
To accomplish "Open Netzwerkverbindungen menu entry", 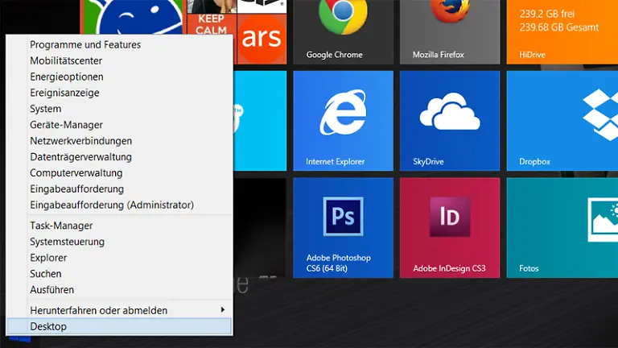I will pos(80,141).
